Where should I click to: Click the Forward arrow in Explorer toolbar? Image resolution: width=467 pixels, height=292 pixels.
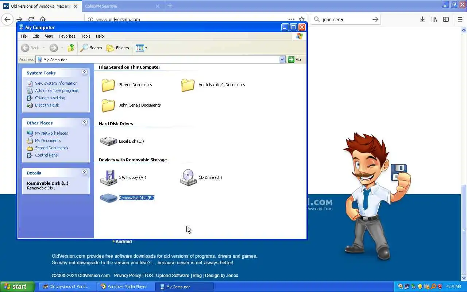pyautogui.click(x=54, y=48)
